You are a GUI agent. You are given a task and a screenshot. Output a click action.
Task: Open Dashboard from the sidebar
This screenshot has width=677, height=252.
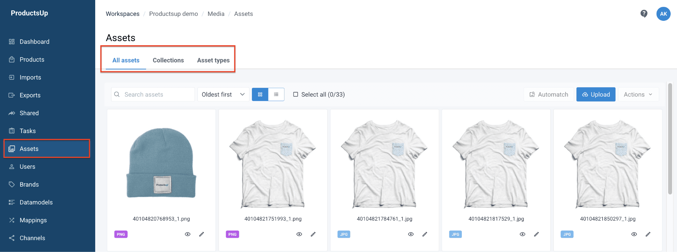coord(34,42)
